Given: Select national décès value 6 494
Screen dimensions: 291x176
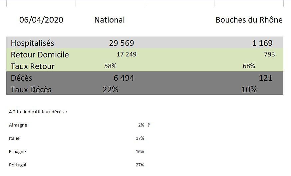Looking at the screenshot, I should (x=124, y=78).
